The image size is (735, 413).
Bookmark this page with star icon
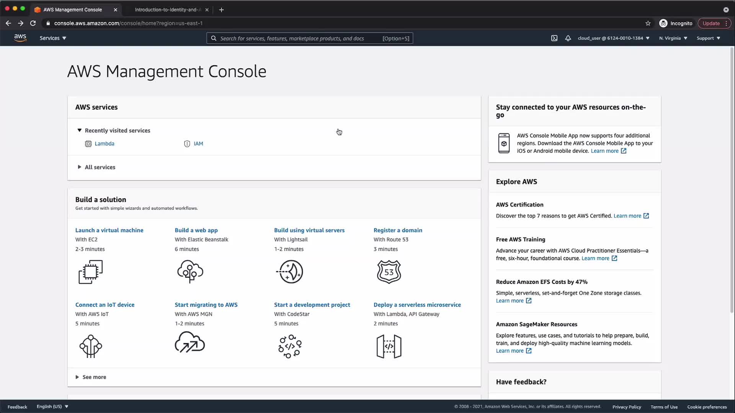pyautogui.click(x=648, y=23)
